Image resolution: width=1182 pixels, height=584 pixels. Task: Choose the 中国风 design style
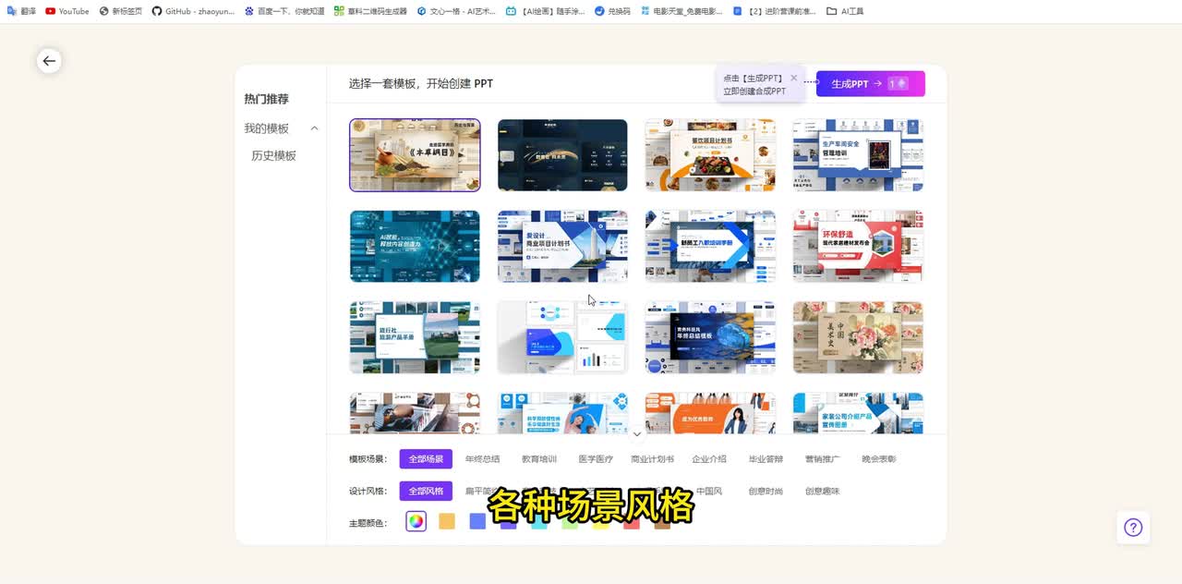tap(709, 491)
